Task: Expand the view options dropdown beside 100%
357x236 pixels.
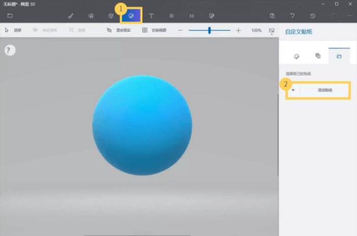Action: 272,31
